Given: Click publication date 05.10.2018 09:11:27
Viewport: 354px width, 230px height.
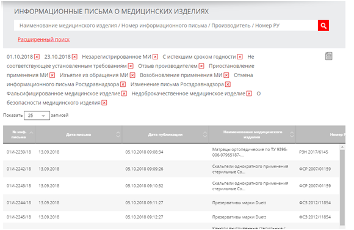Looking at the screenshot, I should pos(144,203).
